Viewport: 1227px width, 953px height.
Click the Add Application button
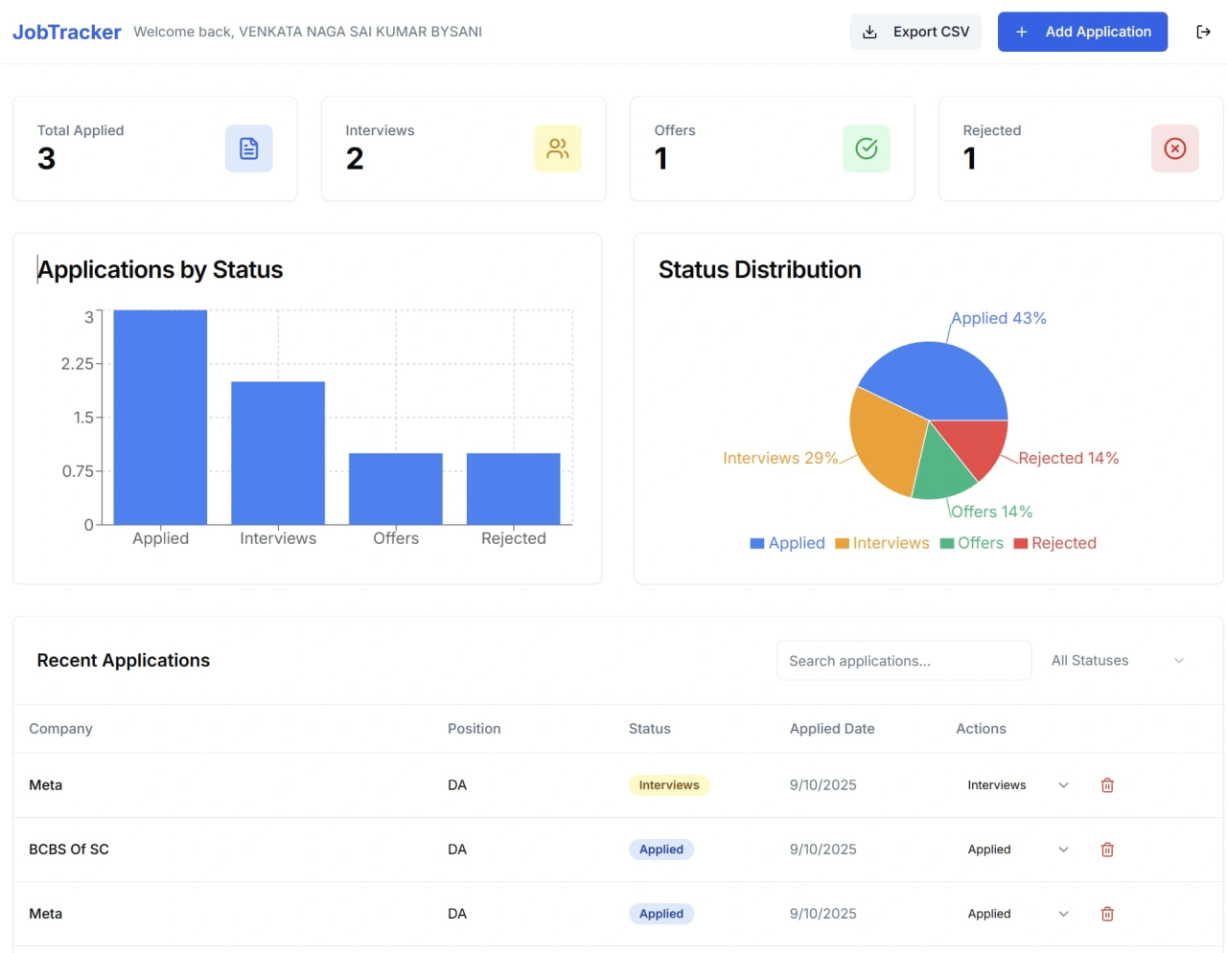(x=1082, y=32)
